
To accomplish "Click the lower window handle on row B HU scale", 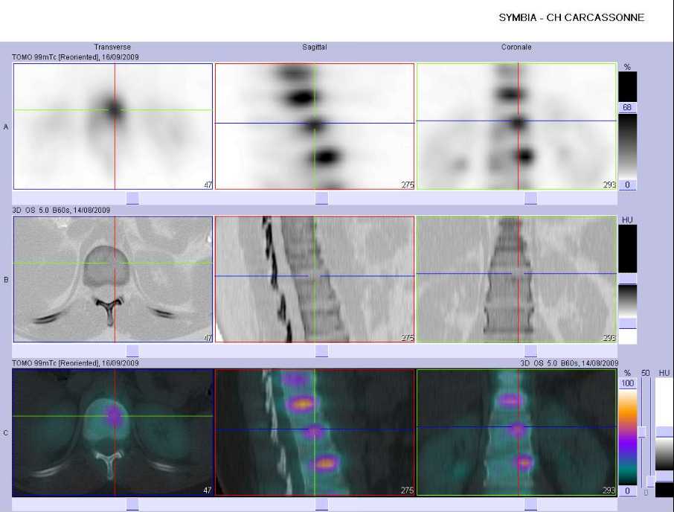I will coord(627,323).
